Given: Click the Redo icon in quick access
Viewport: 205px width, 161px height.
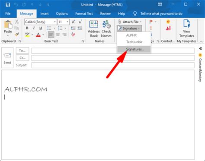Looking at the screenshot, I should coord(24,5).
